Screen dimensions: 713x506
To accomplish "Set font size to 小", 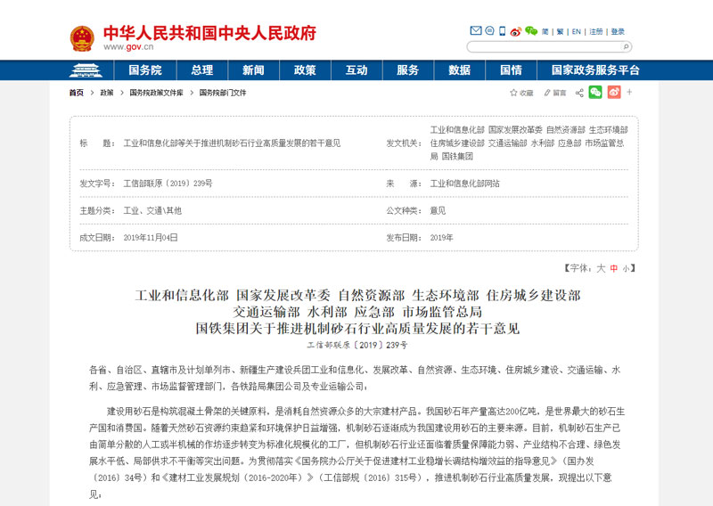I will tap(626, 267).
